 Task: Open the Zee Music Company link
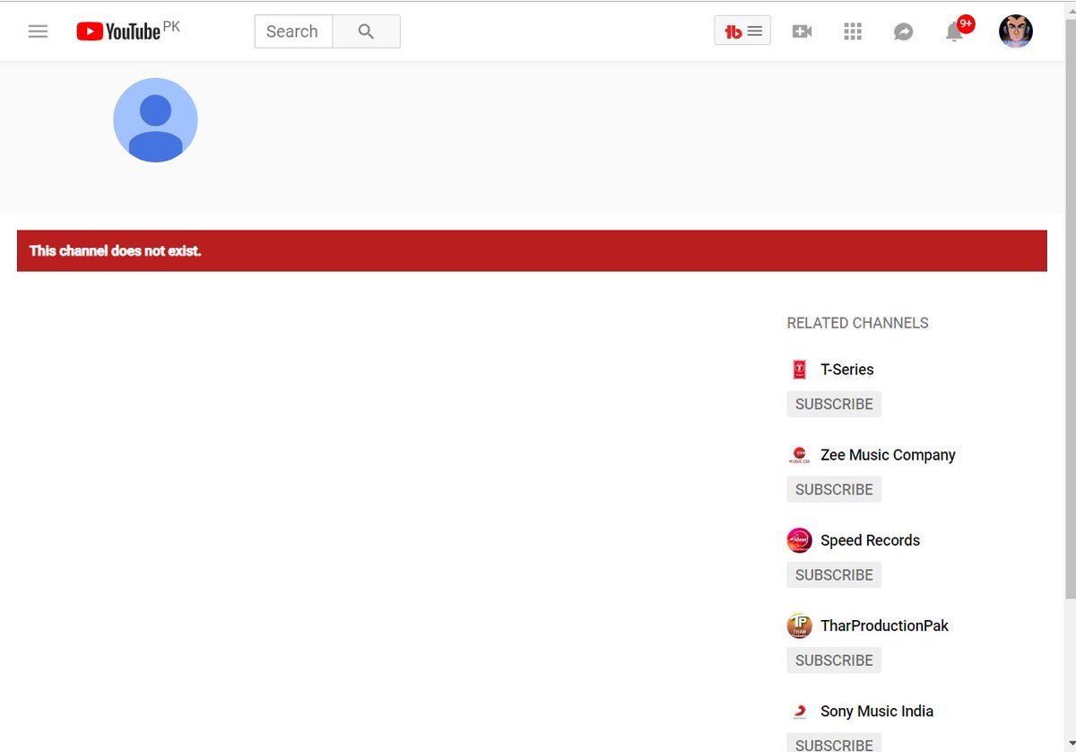(x=888, y=455)
